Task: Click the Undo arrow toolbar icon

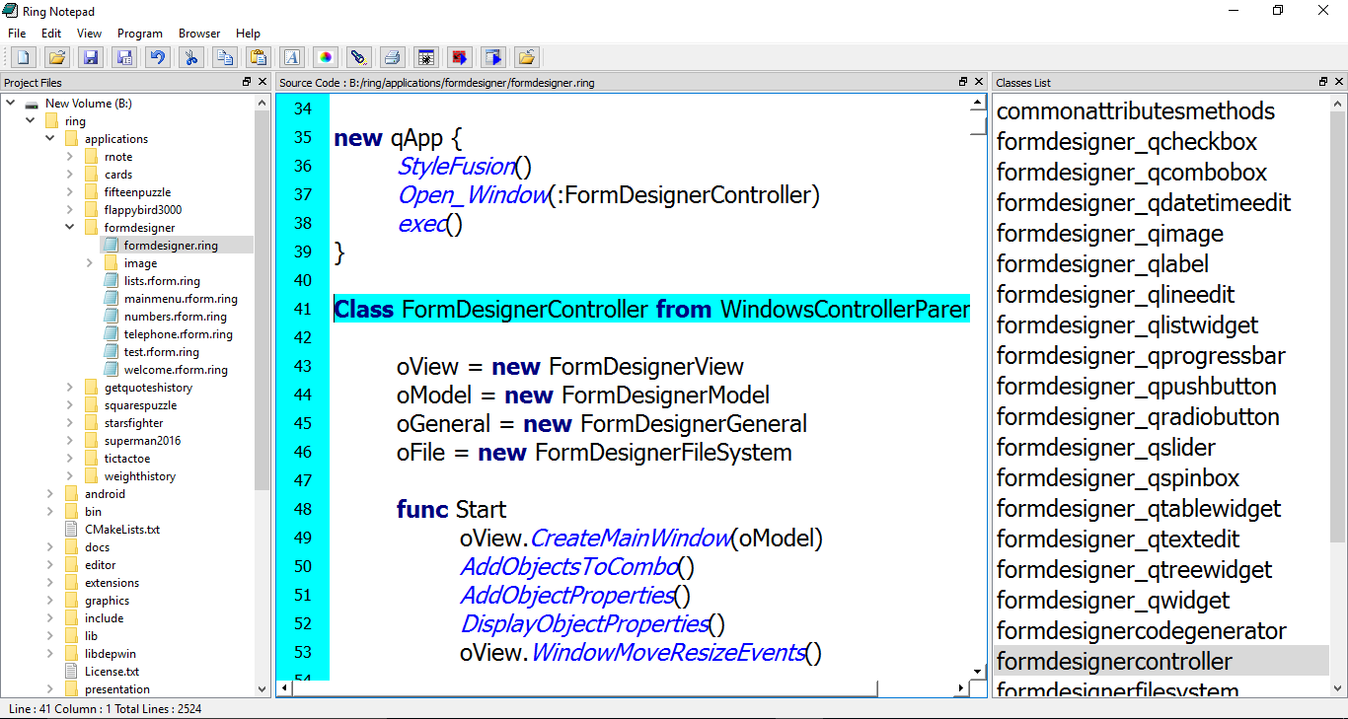Action: pyautogui.click(x=157, y=57)
